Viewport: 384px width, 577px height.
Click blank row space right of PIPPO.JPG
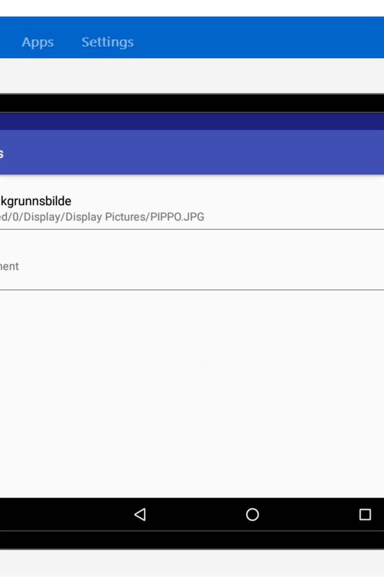click(x=294, y=217)
